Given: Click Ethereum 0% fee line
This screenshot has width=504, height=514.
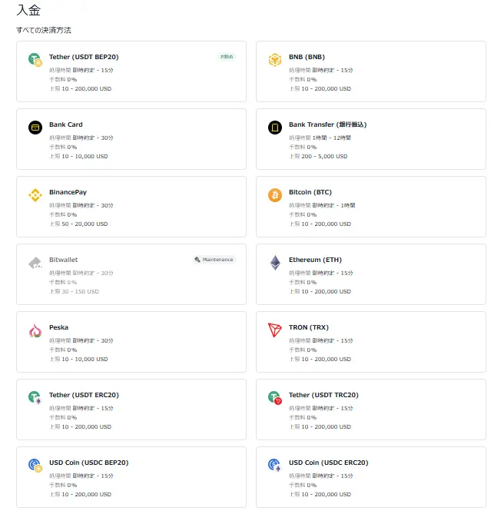Looking at the screenshot, I should (x=303, y=282).
